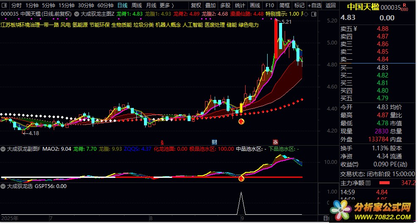Select the 1分钟 period

32,5
